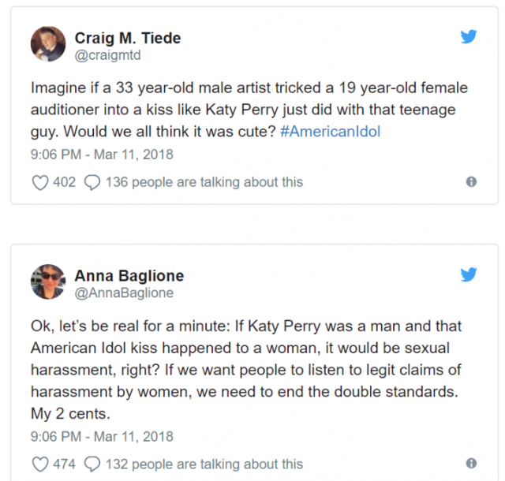View "132 people are talking about this"
Viewport: 505px width, 481px height.
[x=204, y=464]
